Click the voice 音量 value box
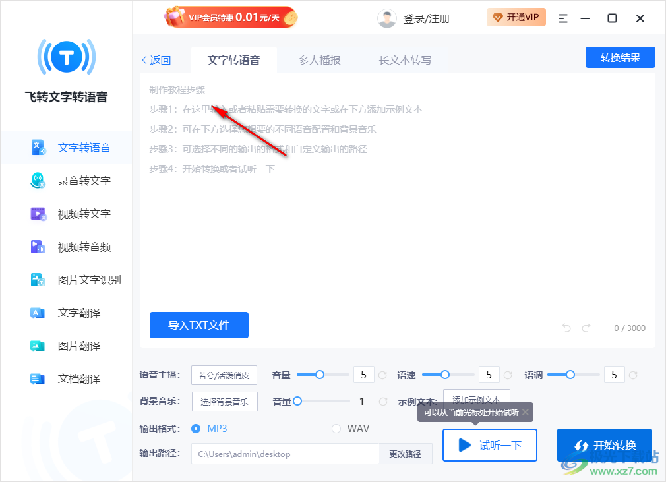This screenshot has width=666, height=482. pos(363,375)
